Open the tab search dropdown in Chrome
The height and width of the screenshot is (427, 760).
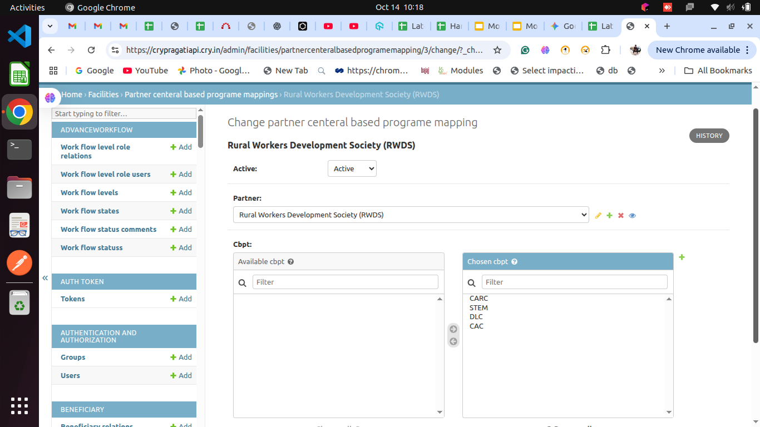click(x=50, y=26)
